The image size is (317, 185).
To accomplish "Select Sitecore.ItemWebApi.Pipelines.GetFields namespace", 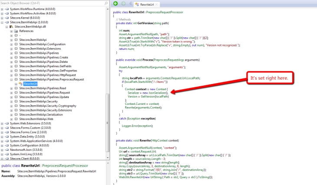I will click(45, 66).
